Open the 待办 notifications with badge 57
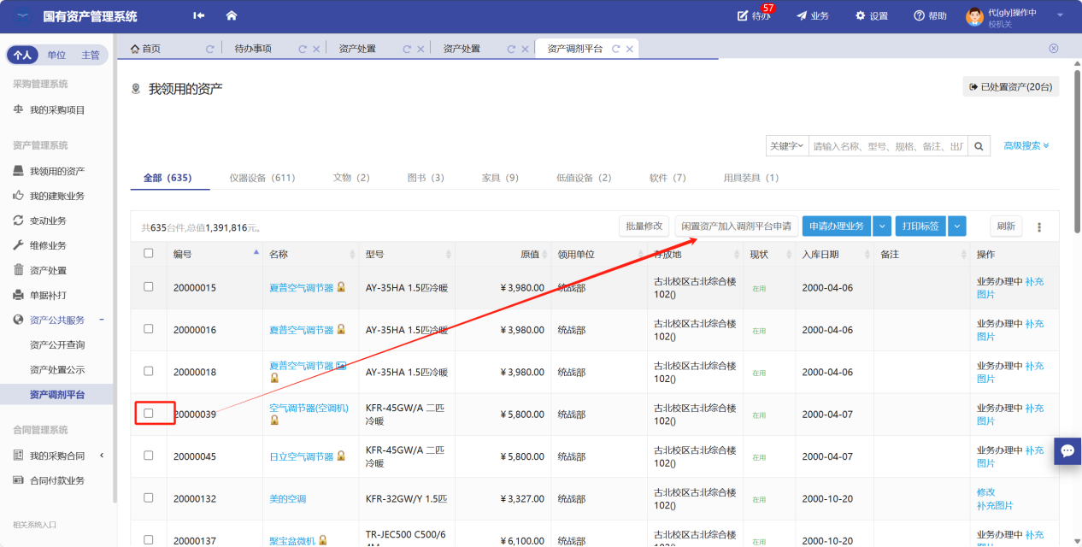 pos(753,16)
